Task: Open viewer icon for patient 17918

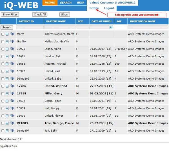Action: point(12,93)
